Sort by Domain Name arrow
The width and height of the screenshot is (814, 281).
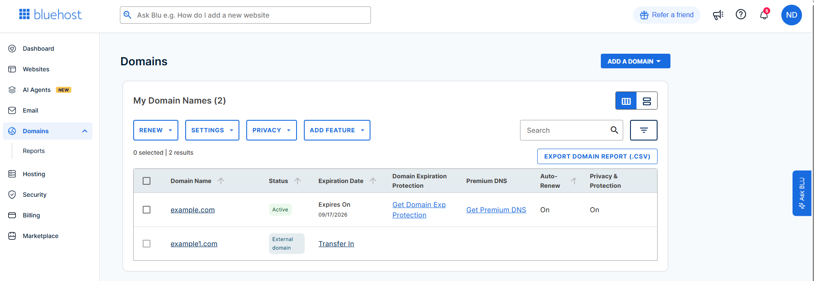[x=221, y=181]
